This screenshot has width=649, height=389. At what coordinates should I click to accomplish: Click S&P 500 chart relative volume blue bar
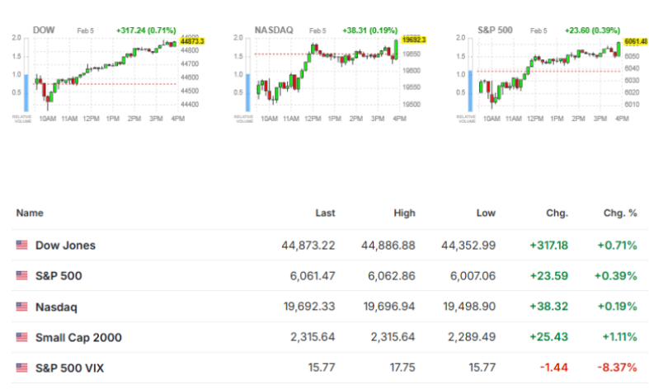pyautogui.click(x=470, y=91)
